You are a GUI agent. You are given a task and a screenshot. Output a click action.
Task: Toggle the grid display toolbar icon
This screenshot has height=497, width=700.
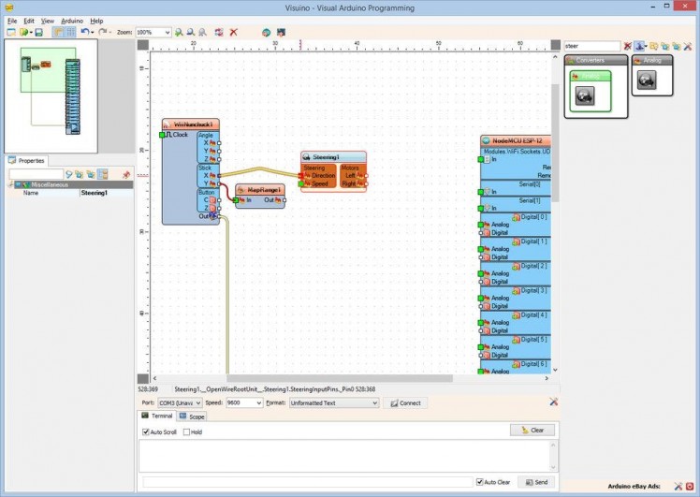click(70, 32)
